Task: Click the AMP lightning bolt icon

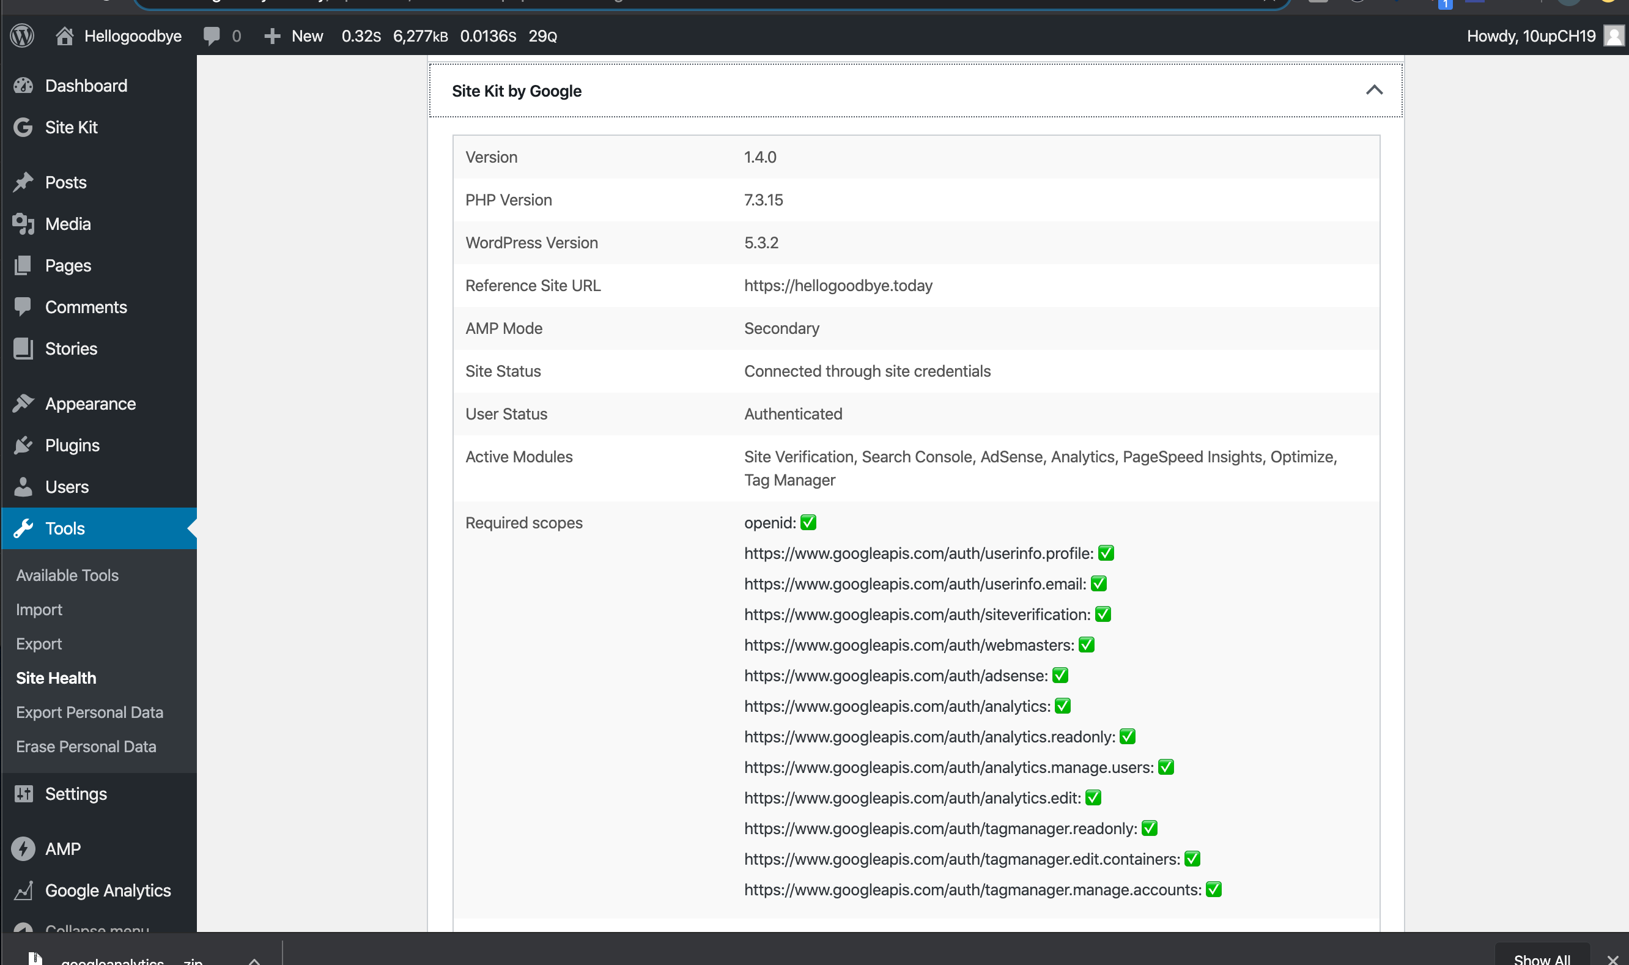Action: click(x=23, y=849)
